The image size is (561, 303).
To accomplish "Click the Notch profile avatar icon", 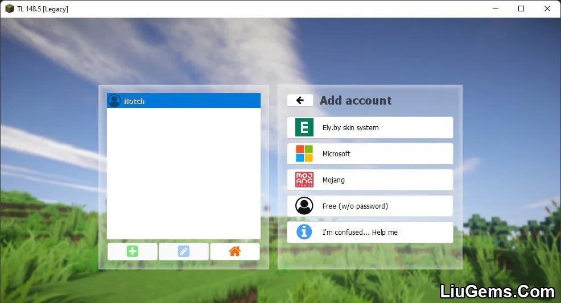I will pyautogui.click(x=114, y=101).
